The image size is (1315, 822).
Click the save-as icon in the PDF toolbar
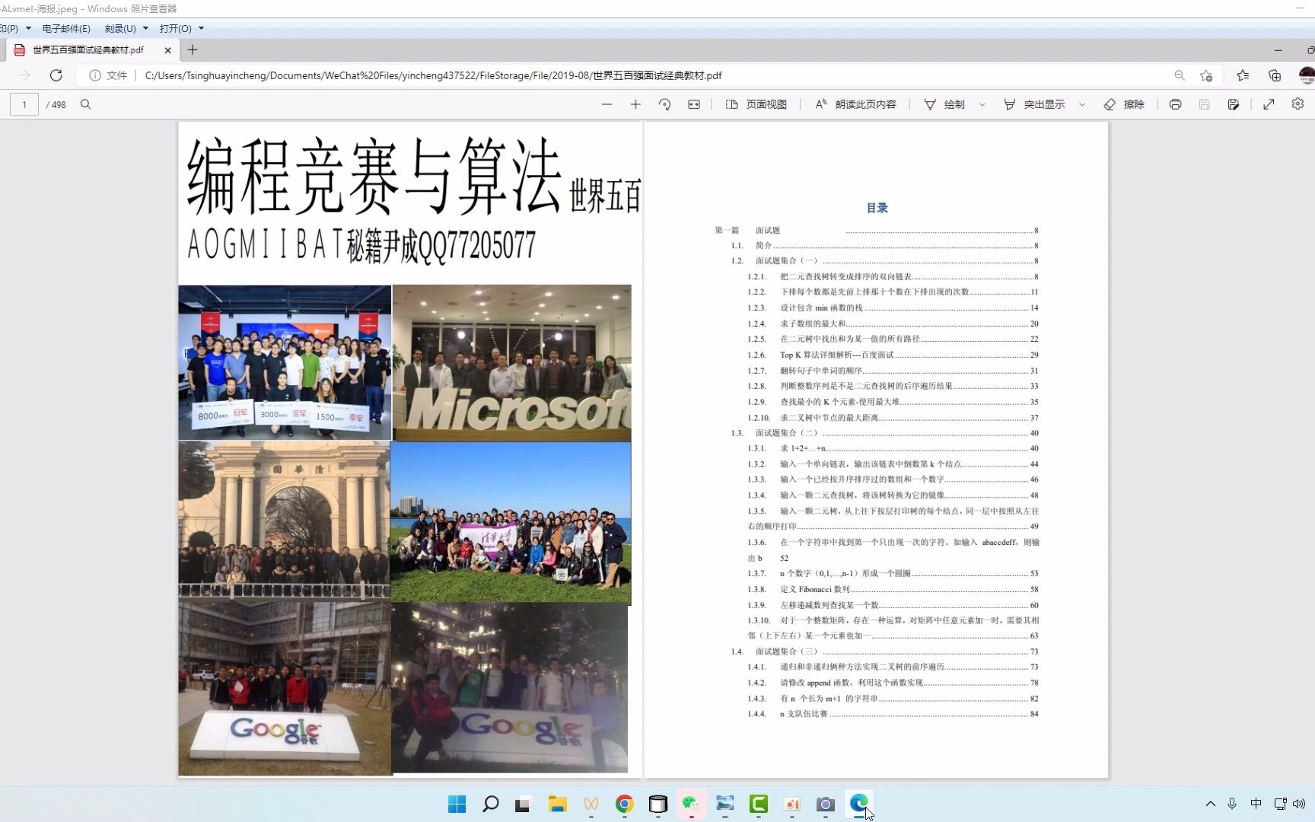click(x=1234, y=104)
